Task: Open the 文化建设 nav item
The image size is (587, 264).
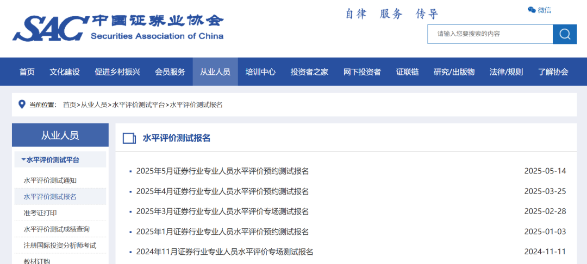Action: (65, 72)
